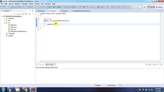Click the New file toolbar icon

2,7
